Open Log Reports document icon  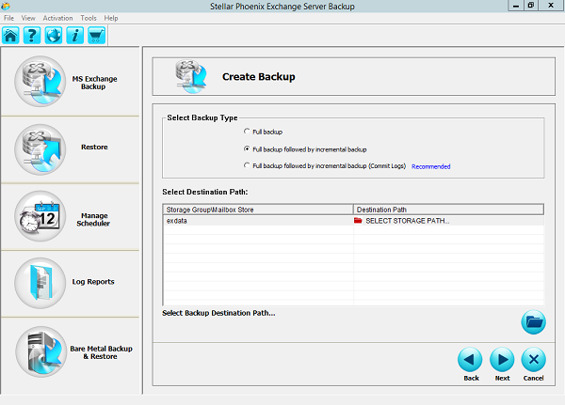[40, 283]
